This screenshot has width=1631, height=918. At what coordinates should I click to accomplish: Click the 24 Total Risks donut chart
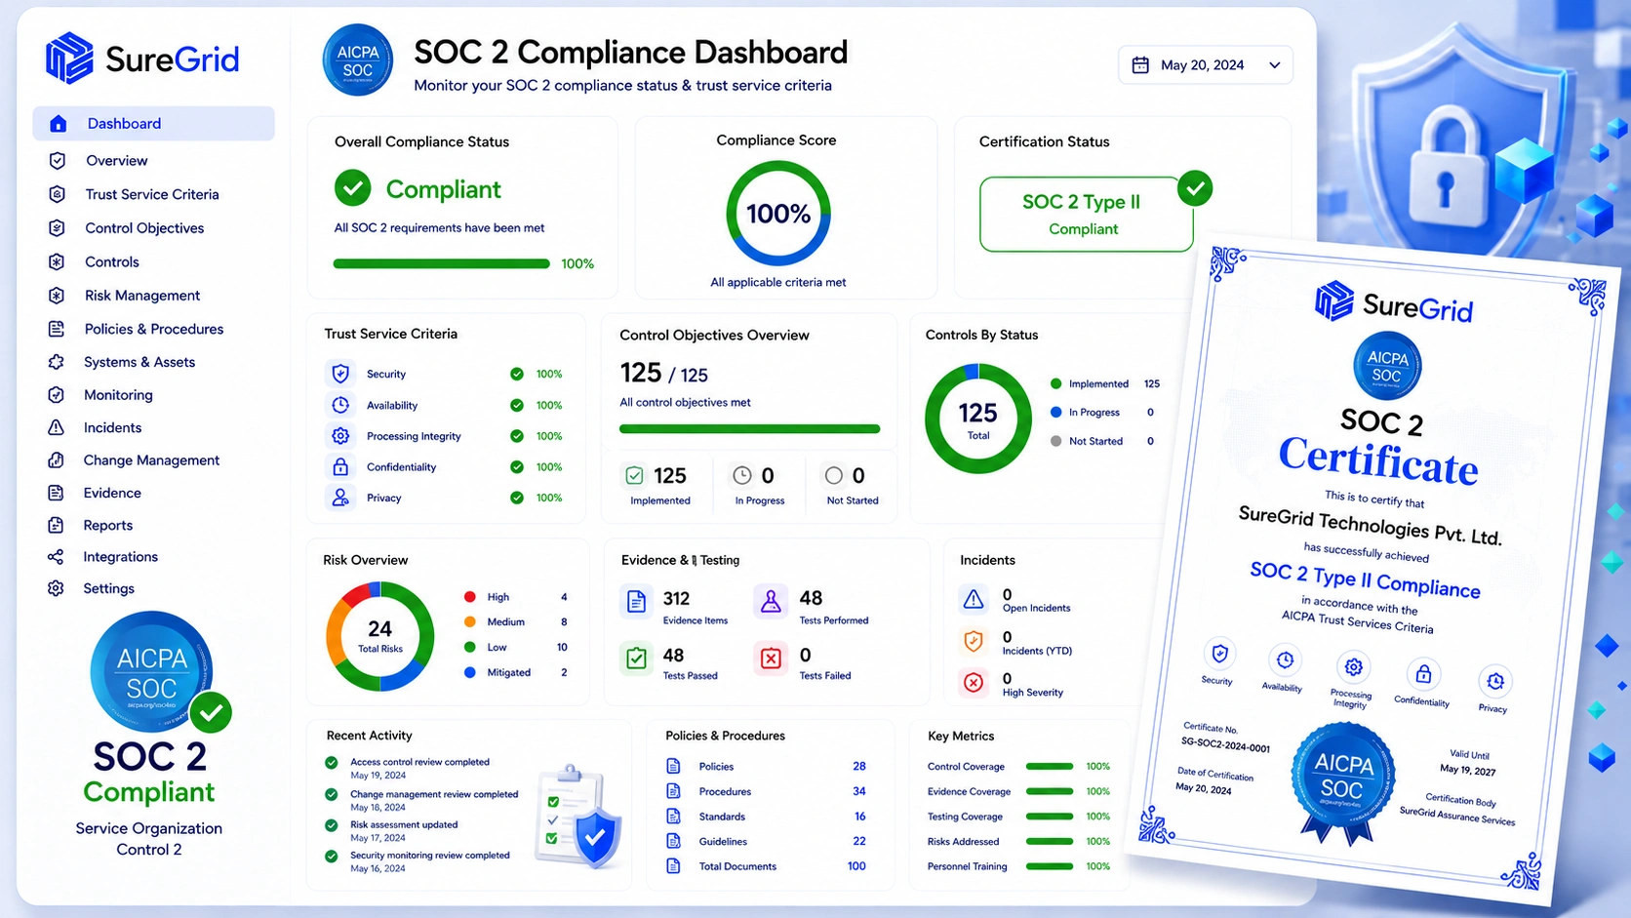coord(380,636)
